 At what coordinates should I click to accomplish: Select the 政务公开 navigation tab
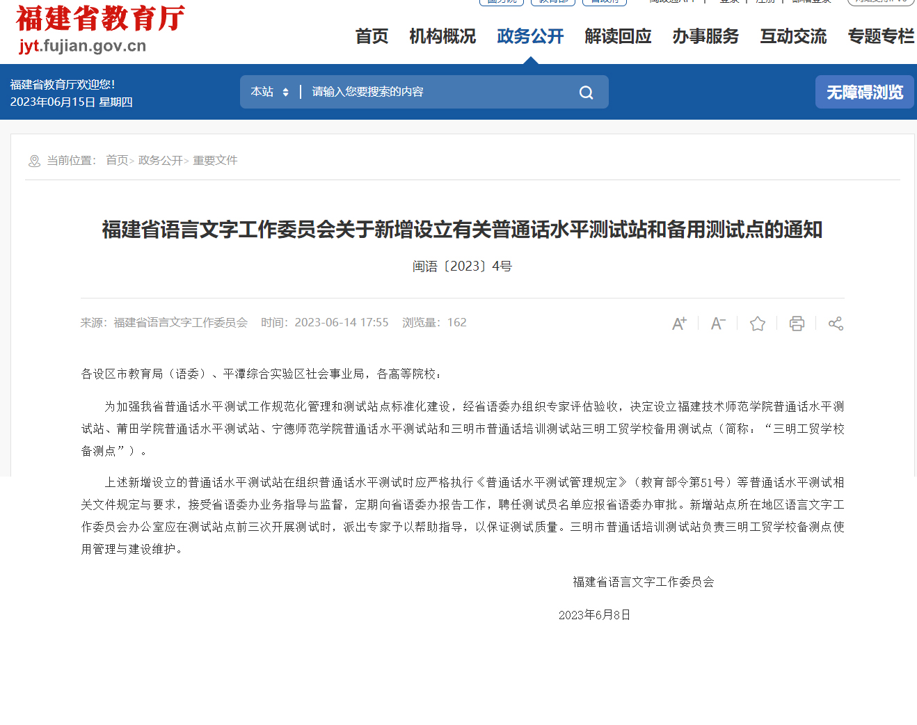(x=530, y=36)
